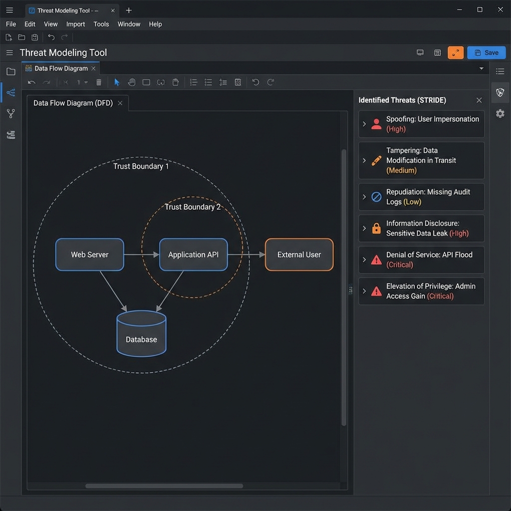This screenshot has width=511, height=511.
Task: Open settings gear in right sidebar
Action: [500, 114]
